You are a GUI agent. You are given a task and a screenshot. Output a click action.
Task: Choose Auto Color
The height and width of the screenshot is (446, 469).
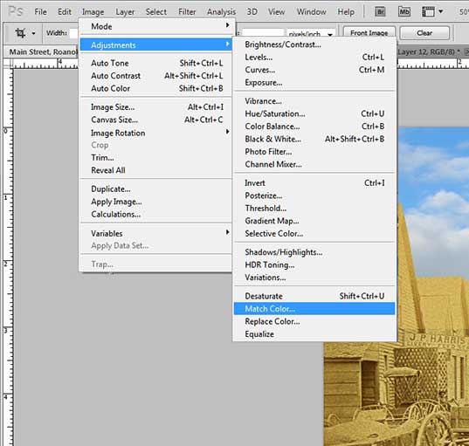point(155,88)
